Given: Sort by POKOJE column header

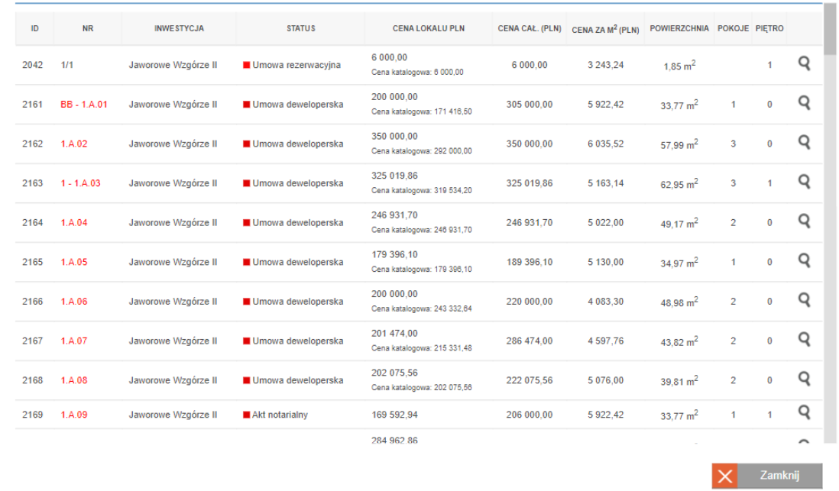Looking at the screenshot, I should [733, 28].
